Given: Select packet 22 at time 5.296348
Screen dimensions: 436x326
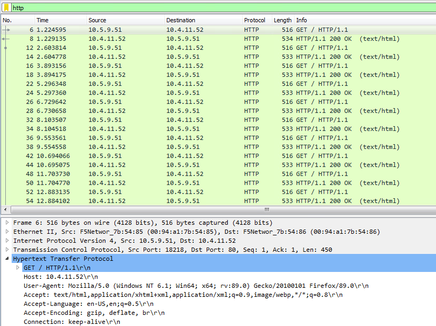Looking at the screenshot, I should 219,84.
